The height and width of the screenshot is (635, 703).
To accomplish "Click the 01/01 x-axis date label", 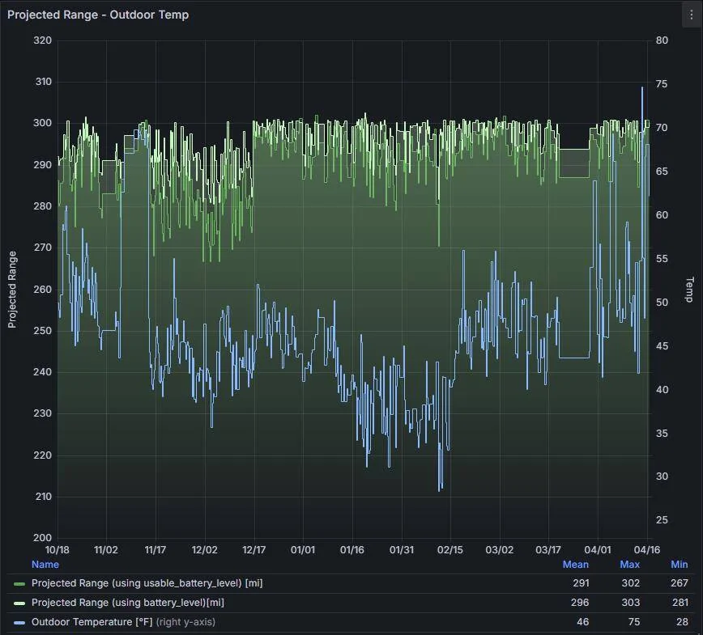I will click(303, 549).
